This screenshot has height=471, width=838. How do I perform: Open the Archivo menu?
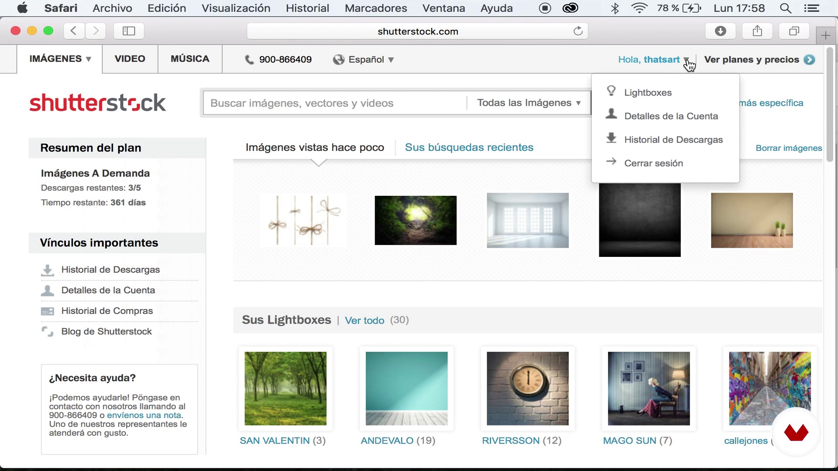click(x=112, y=8)
